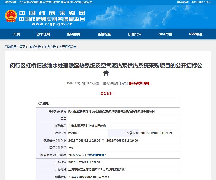Open the 政采法规 navigation menu
The image size is (216, 180).
click(43, 34)
